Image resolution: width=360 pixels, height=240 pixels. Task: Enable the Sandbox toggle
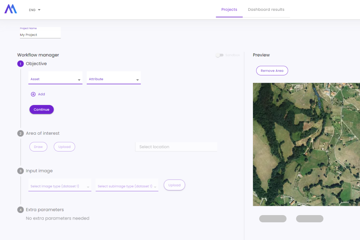220,55
